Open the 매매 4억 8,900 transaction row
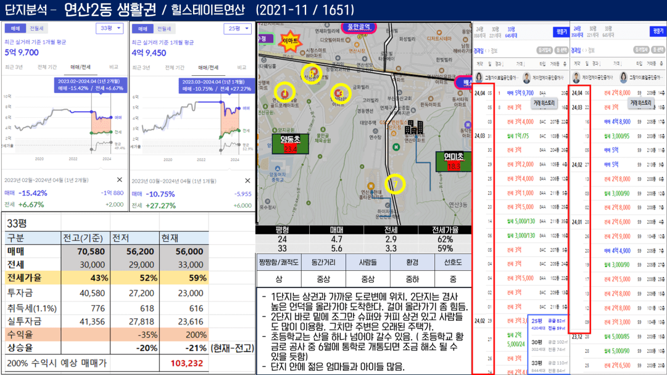The height and width of the screenshot is (375, 667). pos(618,122)
